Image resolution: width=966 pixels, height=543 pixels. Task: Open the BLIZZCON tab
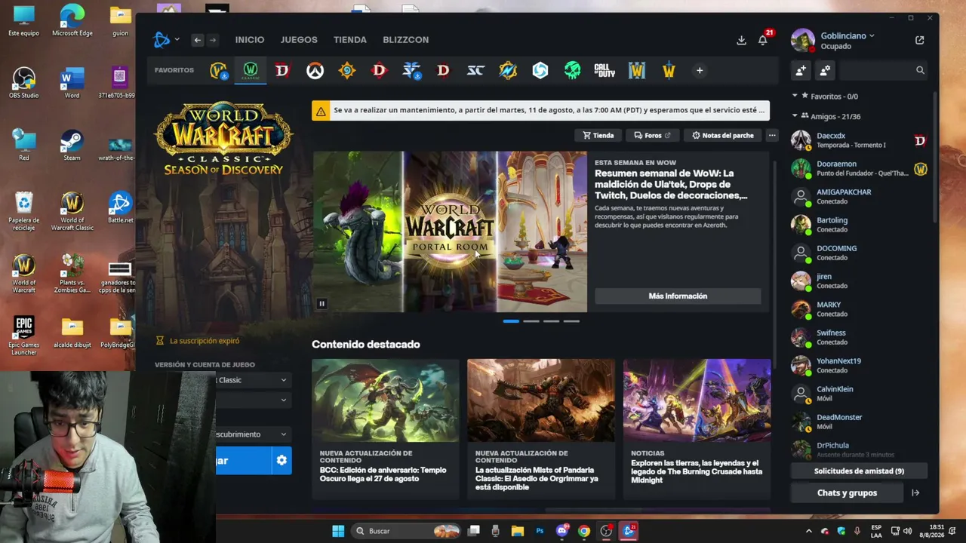tap(406, 40)
